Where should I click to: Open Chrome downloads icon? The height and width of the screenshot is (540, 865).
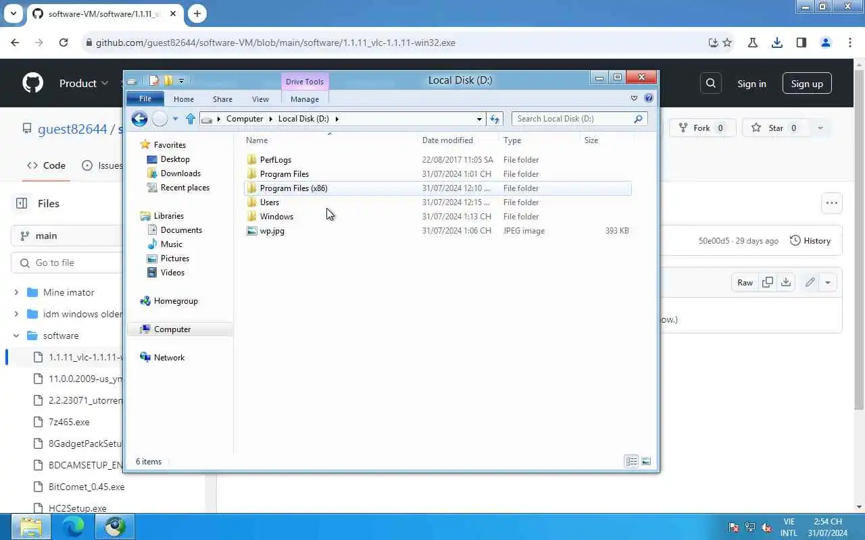pos(777,43)
